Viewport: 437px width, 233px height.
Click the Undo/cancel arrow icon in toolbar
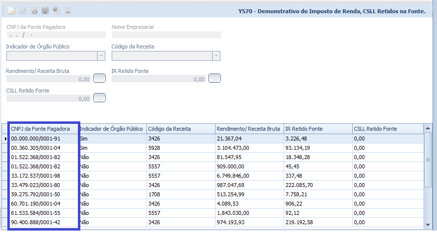(x=68, y=11)
